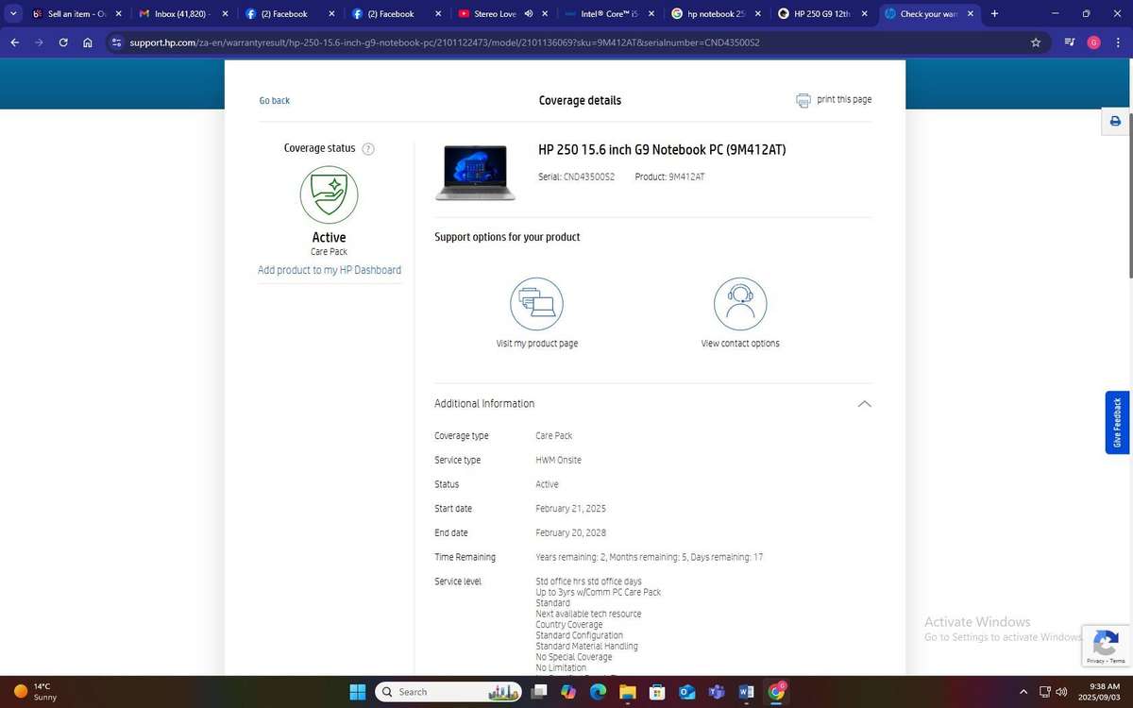Click Add product to my HP Dashboard
The image size is (1133, 708).
[x=329, y=270]
